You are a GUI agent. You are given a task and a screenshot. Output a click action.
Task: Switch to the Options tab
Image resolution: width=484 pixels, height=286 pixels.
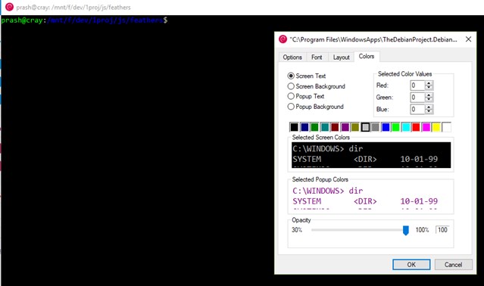(292, 58)
